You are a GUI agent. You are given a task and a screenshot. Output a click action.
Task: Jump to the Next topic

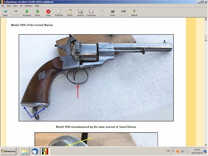37,13
